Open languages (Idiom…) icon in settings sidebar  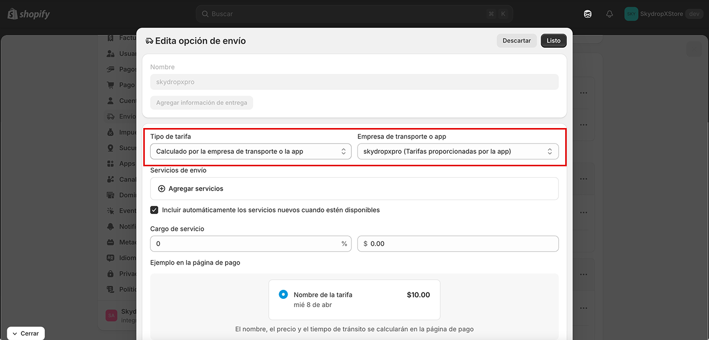click(110, 258)
